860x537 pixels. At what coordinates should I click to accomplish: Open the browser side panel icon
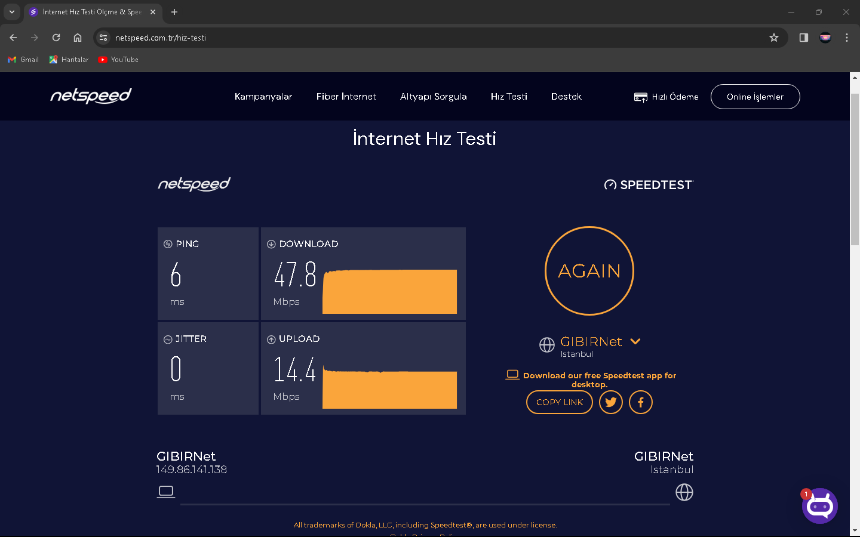pos(804,38)
